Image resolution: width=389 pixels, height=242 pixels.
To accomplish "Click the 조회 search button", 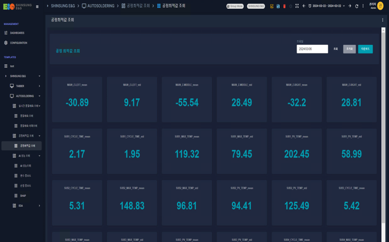I will coord(336,49).
